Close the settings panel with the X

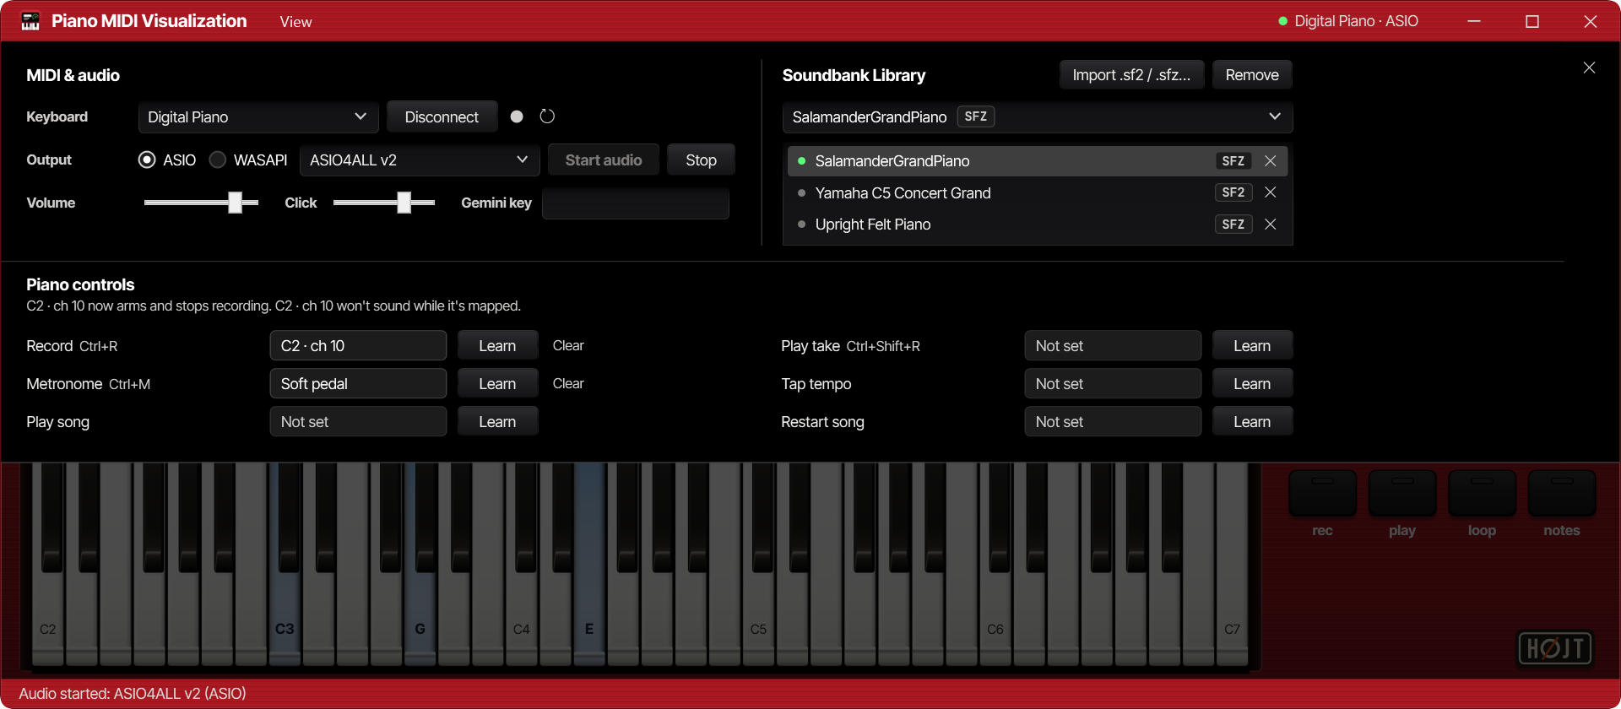pyautogui.click(x=1589, y=68)
